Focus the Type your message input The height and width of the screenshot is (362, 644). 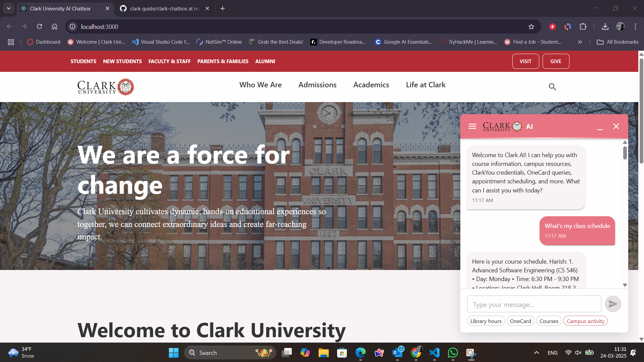point(534,304)
